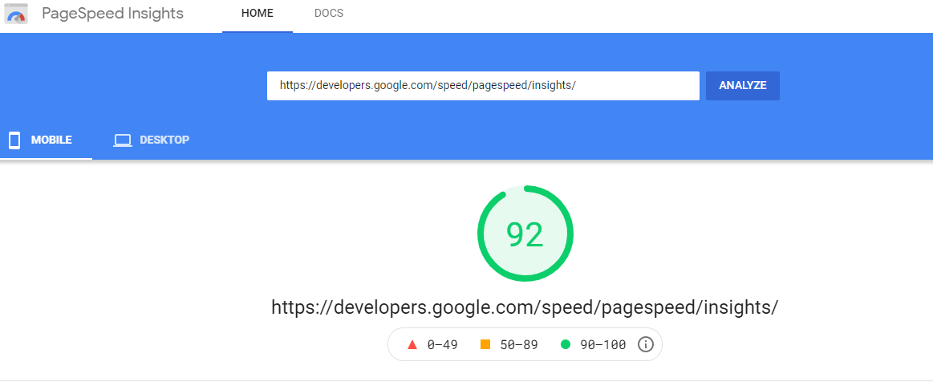
Task: Click the desktop laptop icon
Action: coord(123,140)
